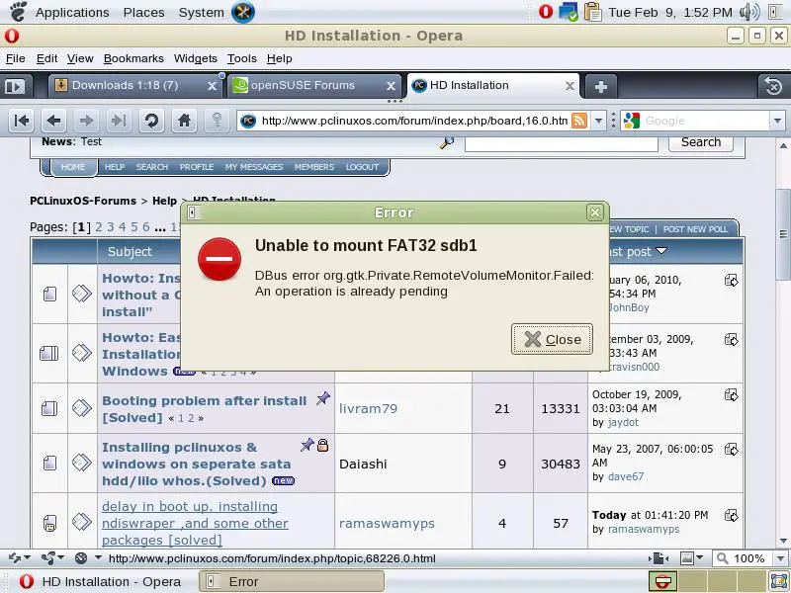Open Opera Unite status bar dropdown
The image size is (791, 593).
[52, 558]
